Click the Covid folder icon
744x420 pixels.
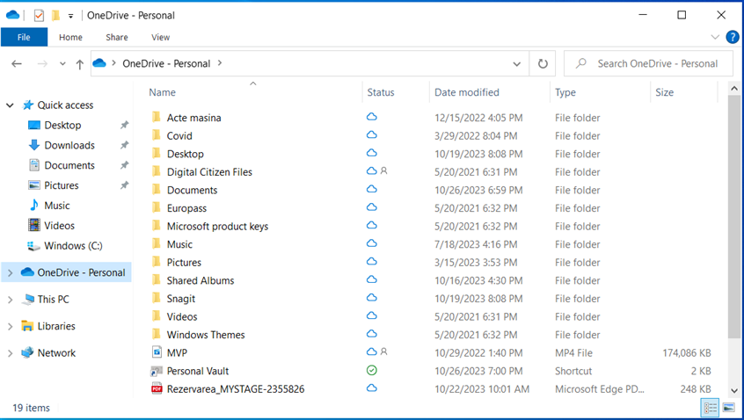[157, 135]
